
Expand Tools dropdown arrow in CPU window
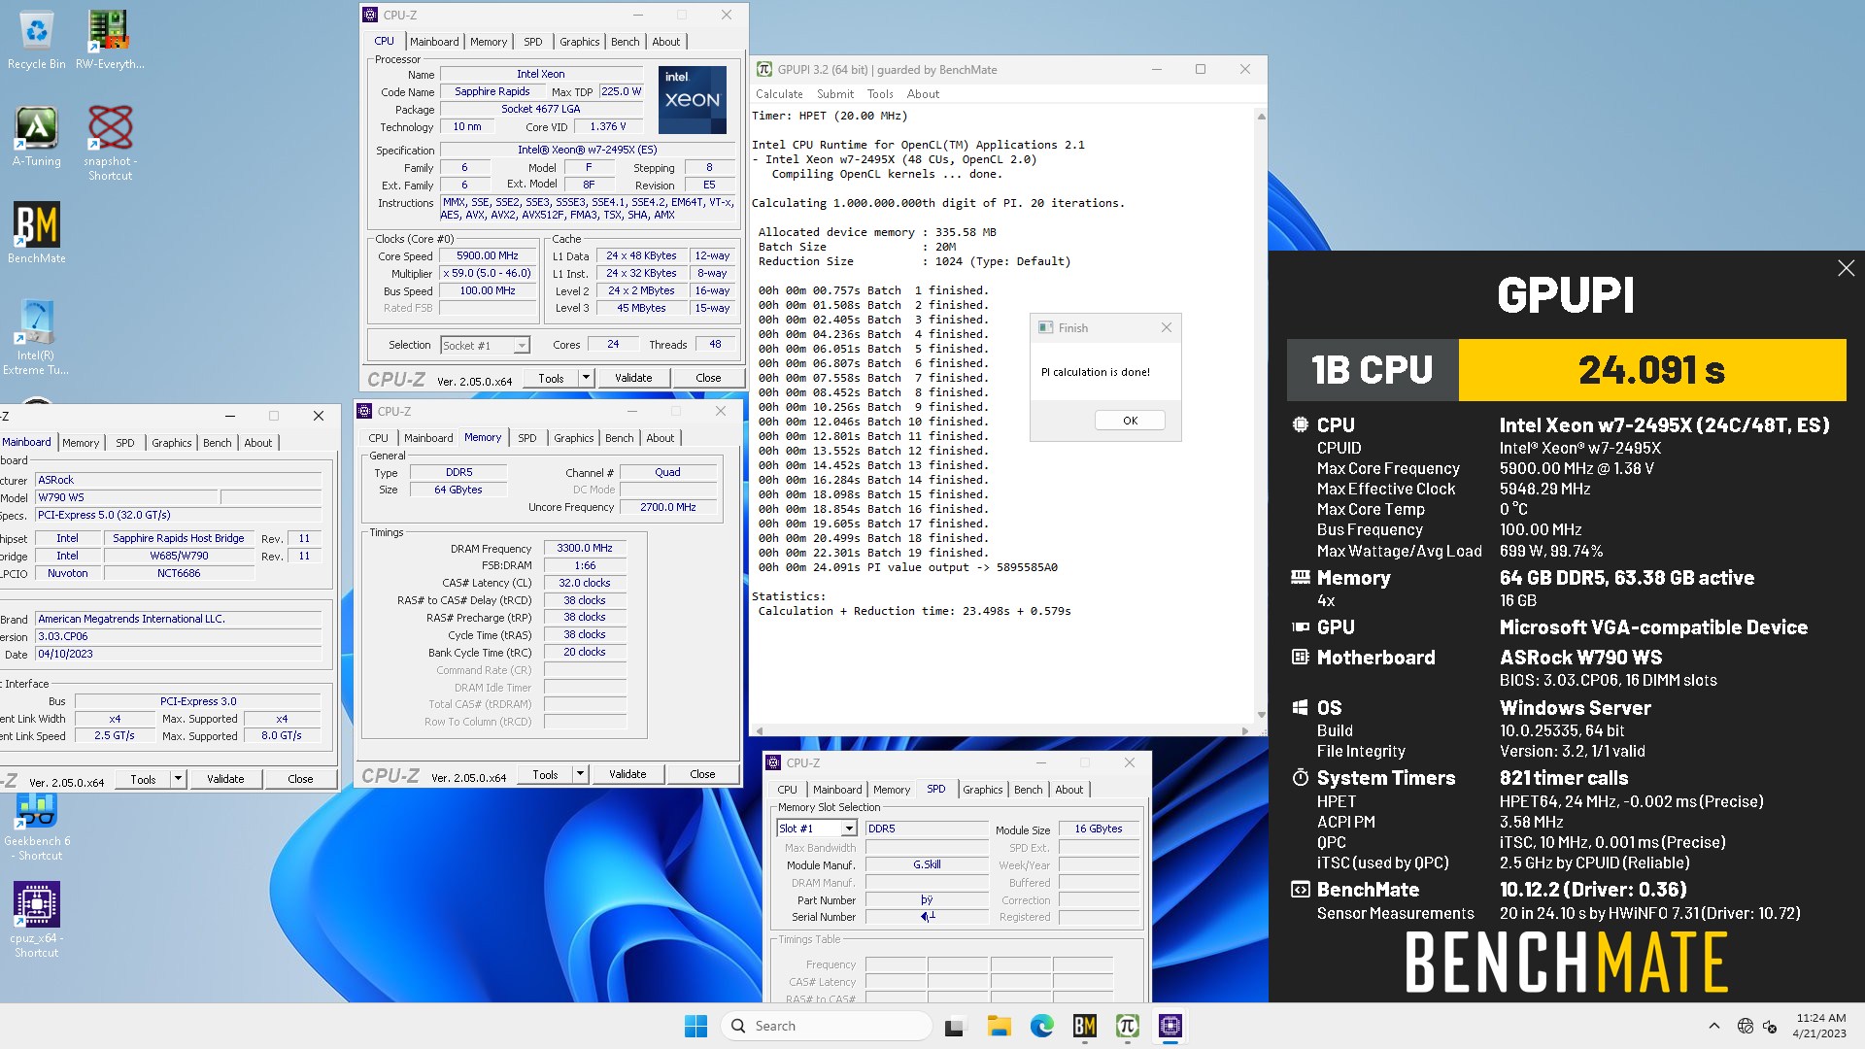click(586, 378)
